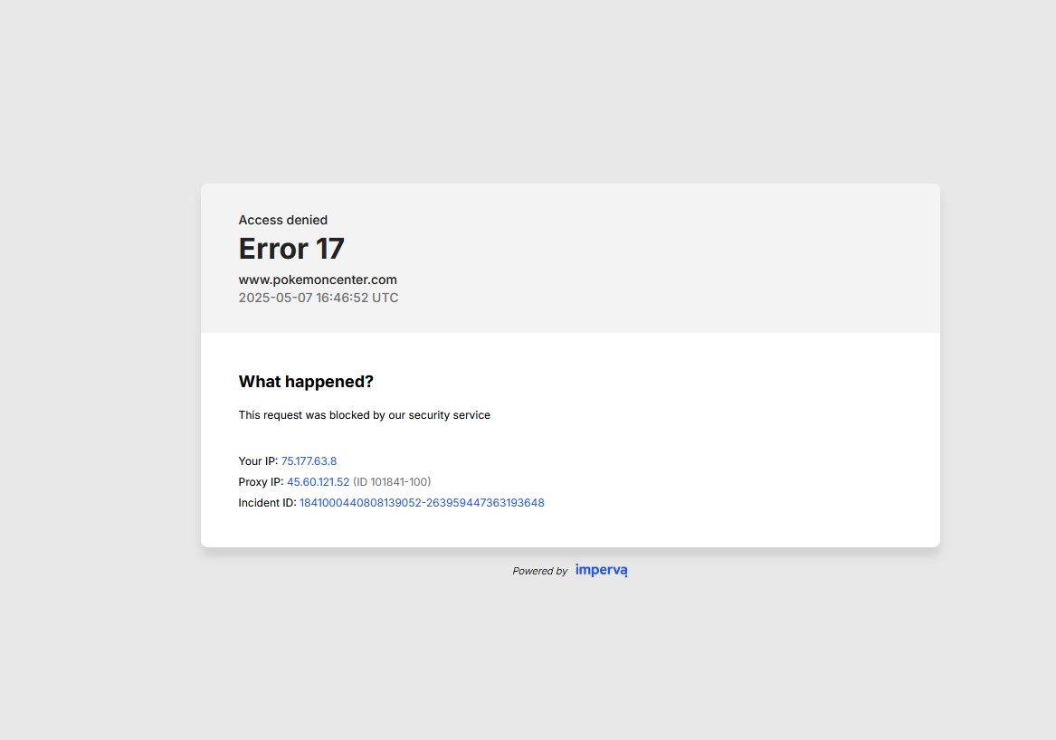Screen dimensions: 1056x740
Task: Click the What happened? heading
Action: point(306,382)
